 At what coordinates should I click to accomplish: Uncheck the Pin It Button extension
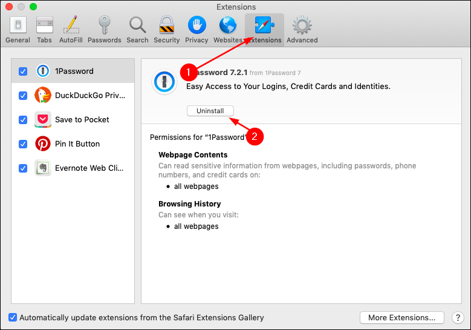coord(23,144)
